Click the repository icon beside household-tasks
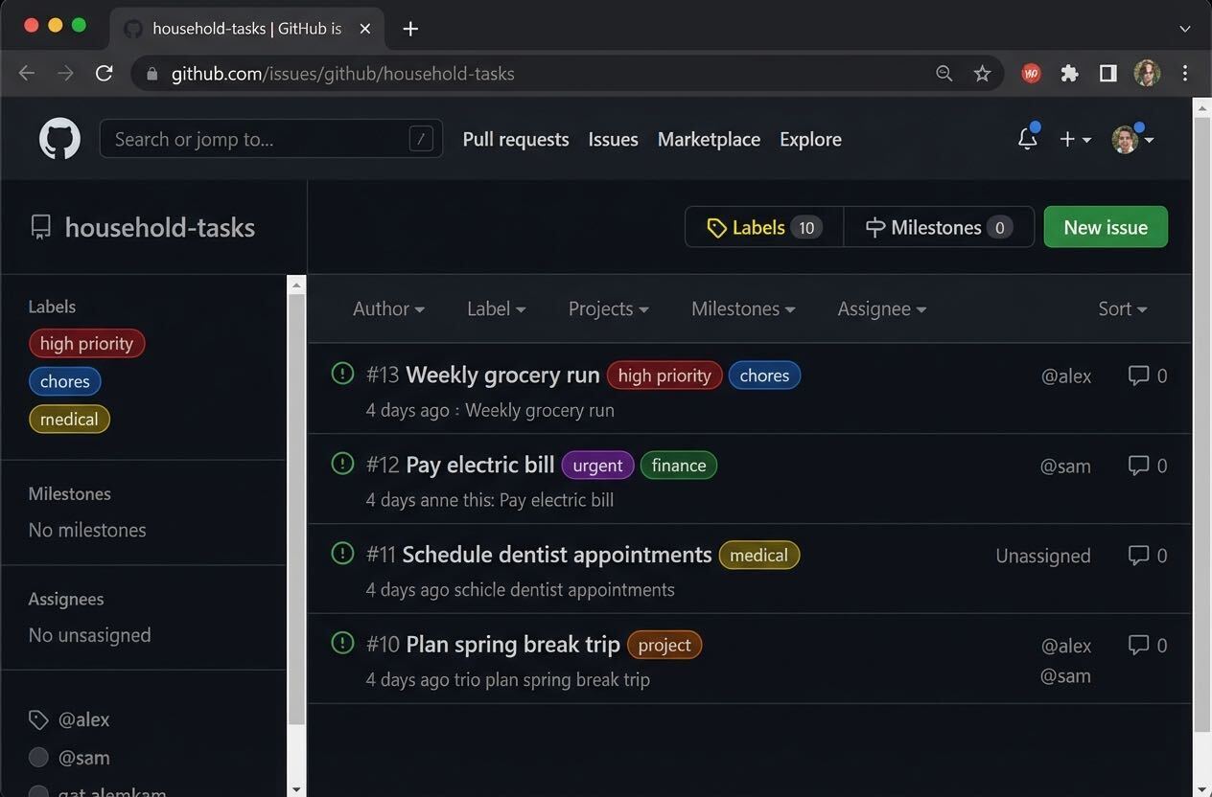The image size is (1212, 797). (x=40, y=227)
